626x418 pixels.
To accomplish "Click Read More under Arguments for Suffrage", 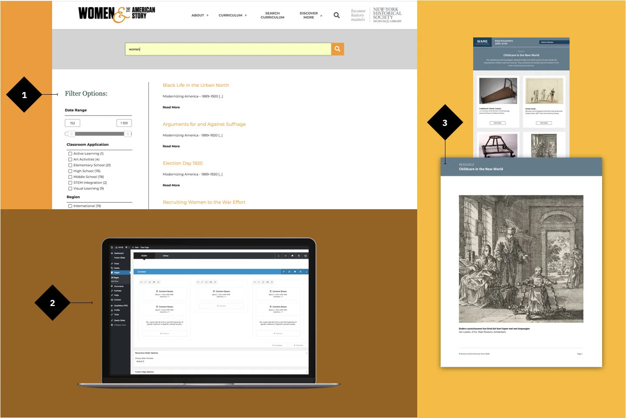I will (171, 146).
